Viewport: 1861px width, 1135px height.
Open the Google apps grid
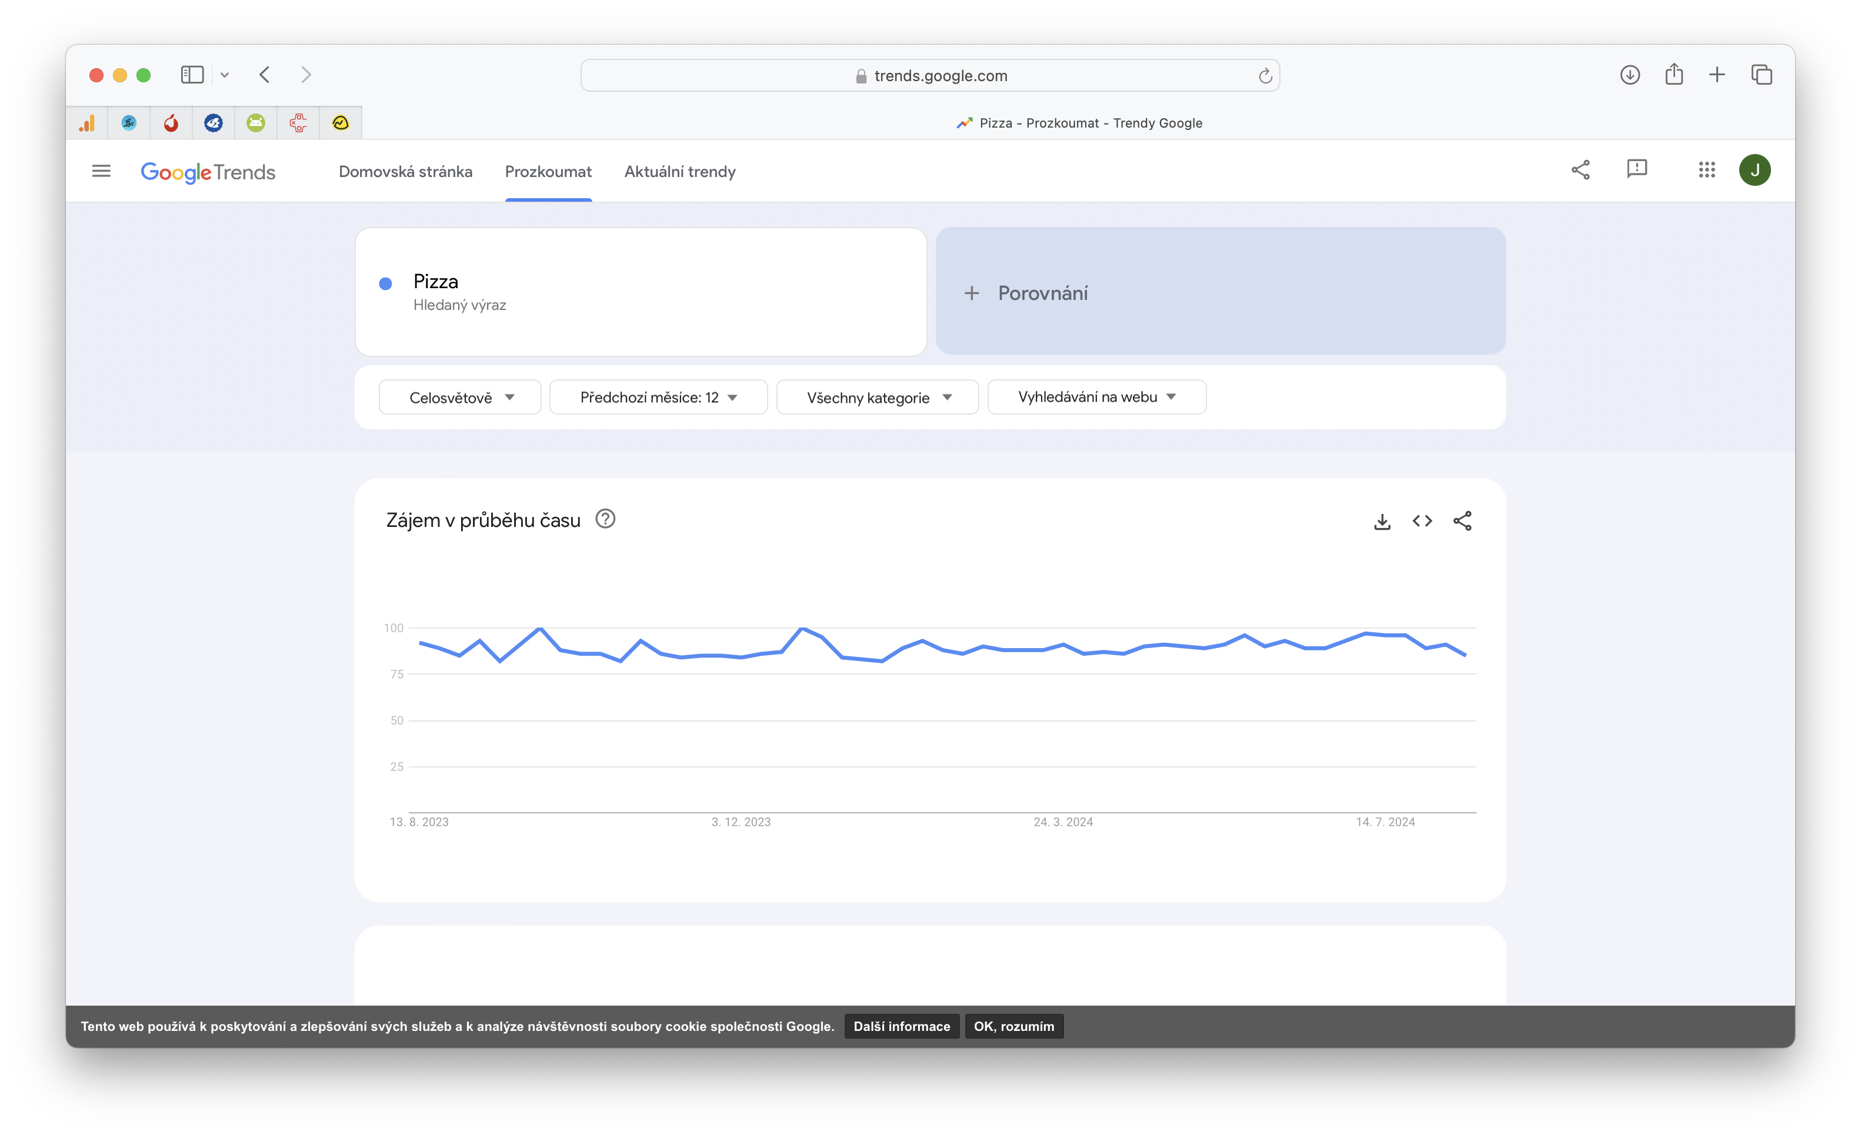(1706, 170)
